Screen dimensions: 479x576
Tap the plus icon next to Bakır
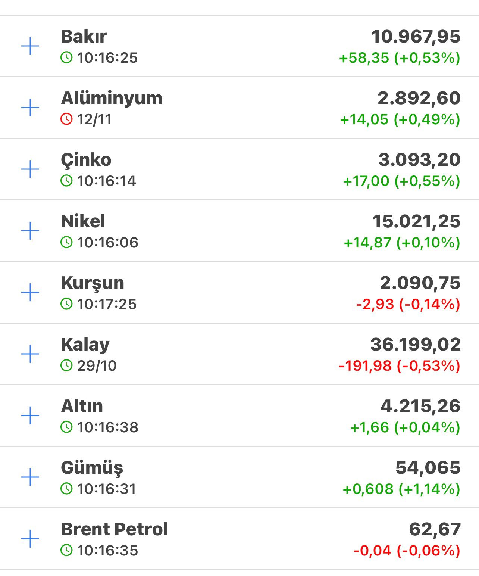(30, 46)
